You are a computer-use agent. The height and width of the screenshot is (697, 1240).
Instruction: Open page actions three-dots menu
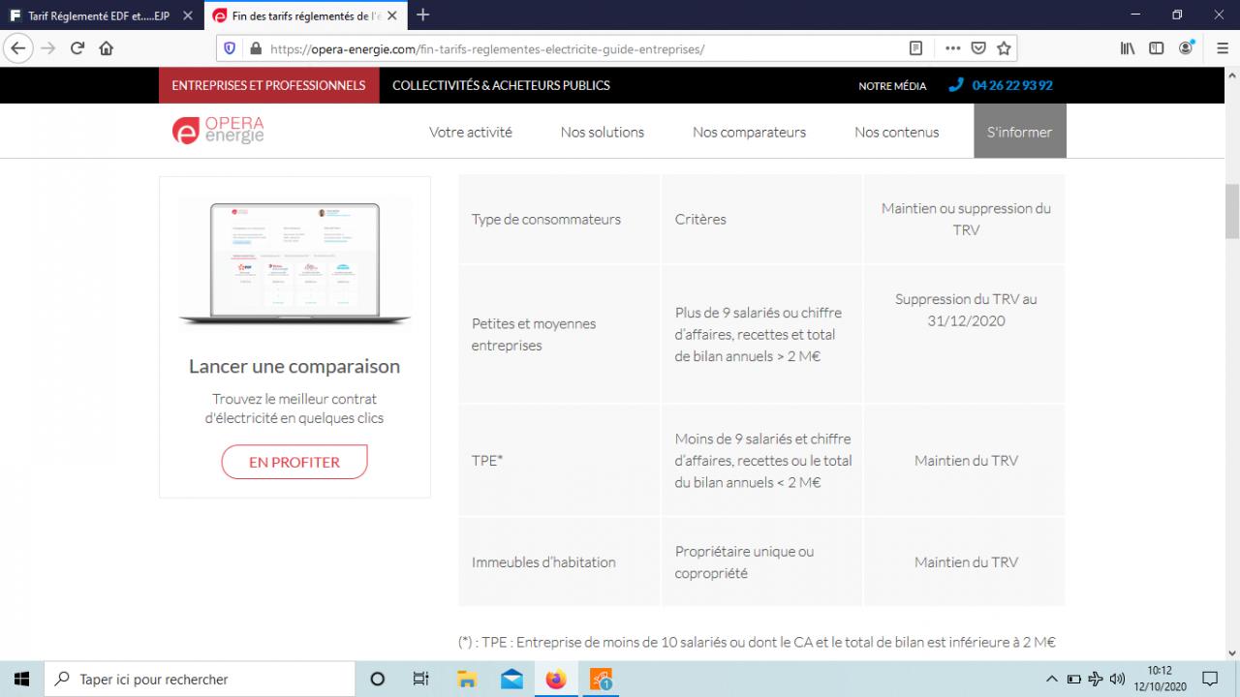953,48
